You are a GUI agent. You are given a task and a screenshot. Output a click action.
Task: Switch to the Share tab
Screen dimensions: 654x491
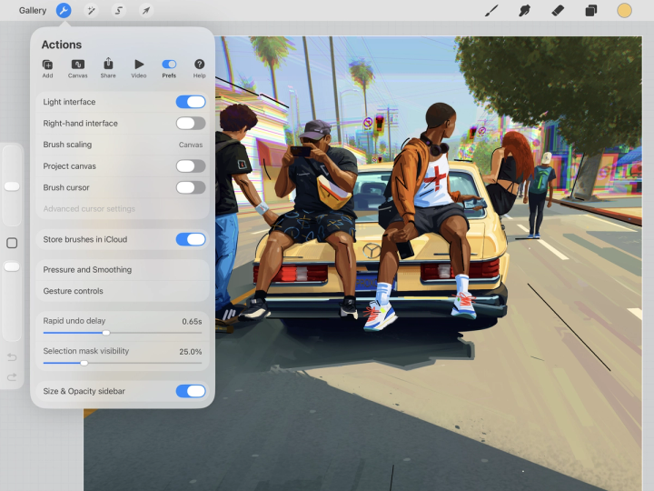tap(108, 68)
